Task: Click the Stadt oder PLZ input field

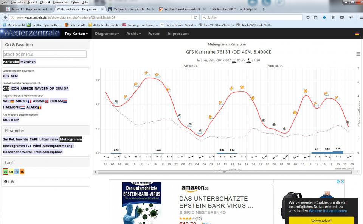Action: point(45,54)
